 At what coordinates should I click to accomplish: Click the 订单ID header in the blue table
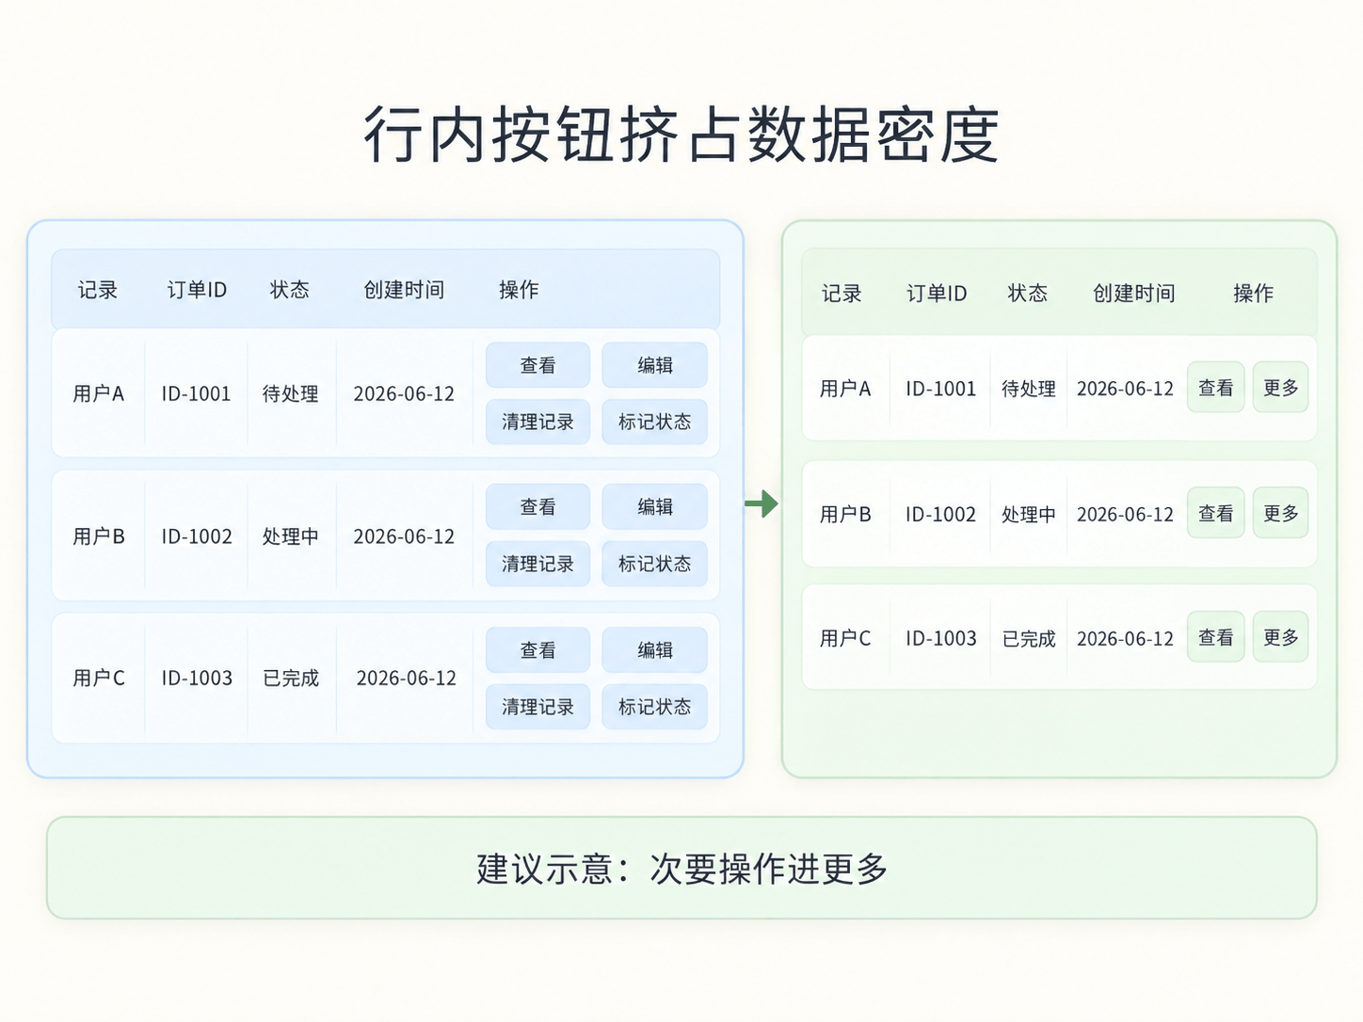click(x=197, y=290)
